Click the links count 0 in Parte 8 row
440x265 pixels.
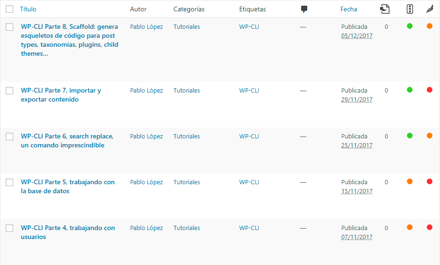386,27
